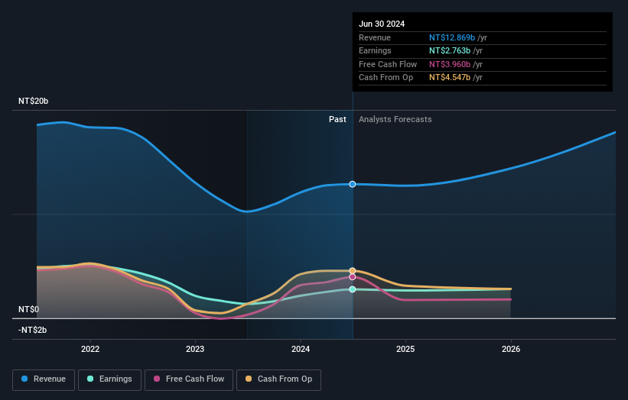
Task: Click the Cash From Op label in tooltip
Action: point(386,78)
